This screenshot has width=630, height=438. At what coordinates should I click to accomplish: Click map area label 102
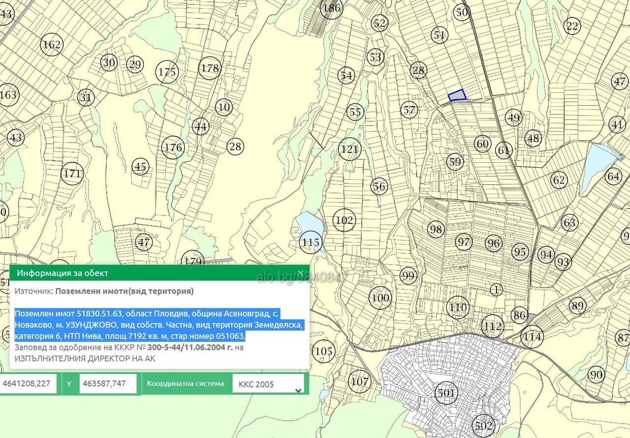[x=344, y=220]
